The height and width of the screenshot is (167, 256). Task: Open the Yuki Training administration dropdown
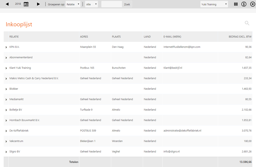tap(214, 4)
